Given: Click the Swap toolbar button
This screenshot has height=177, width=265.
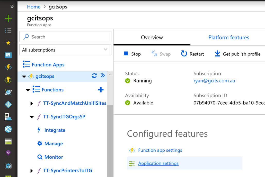Looking at the screenshot, I should 161,54.
